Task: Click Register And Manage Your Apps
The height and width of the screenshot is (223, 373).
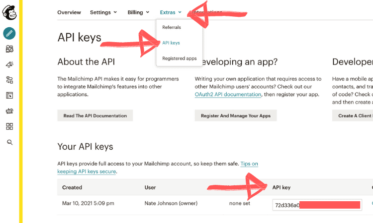Action: pos(236,115)
